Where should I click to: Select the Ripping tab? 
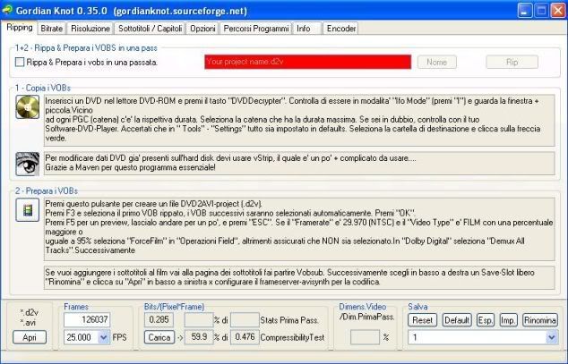(20, 28)
